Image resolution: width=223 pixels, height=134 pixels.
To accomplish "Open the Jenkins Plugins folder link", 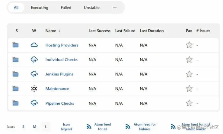I will coord(59,74).
